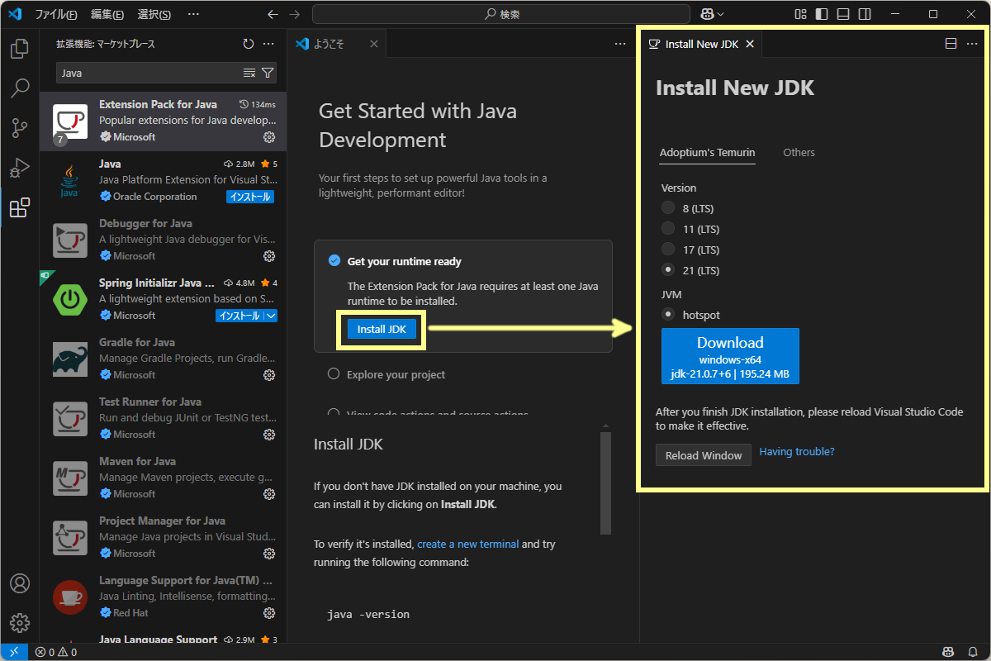The height and width of the screenshot is (661, 991).
Task: Select the 8 (LTS) version
Action: pos(667,207)
